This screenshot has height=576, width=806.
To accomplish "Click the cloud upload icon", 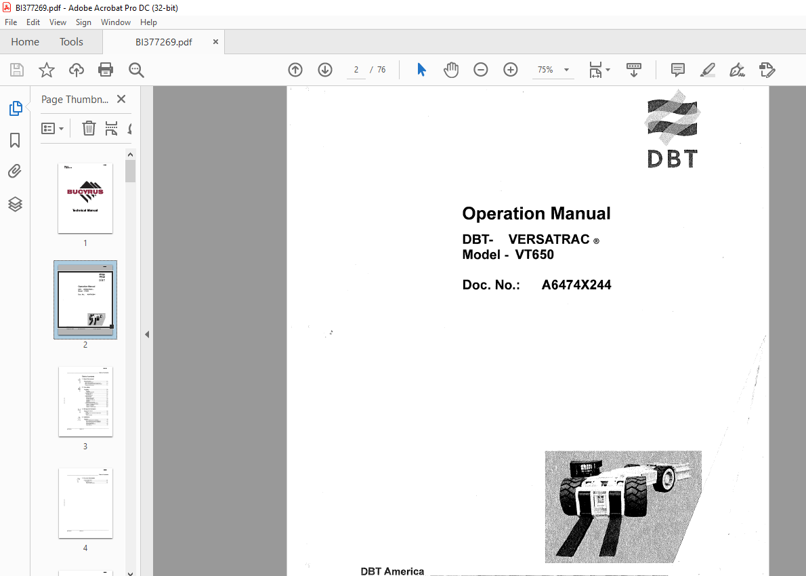I will pos(76,70).
